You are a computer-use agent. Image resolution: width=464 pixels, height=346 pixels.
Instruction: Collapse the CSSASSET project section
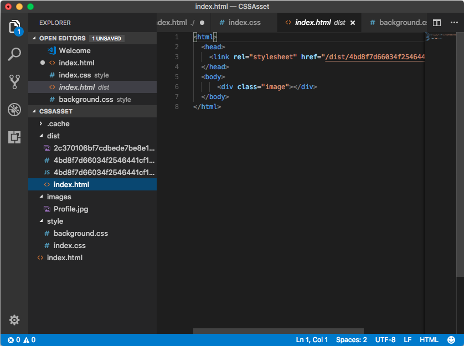pos(34,111)
